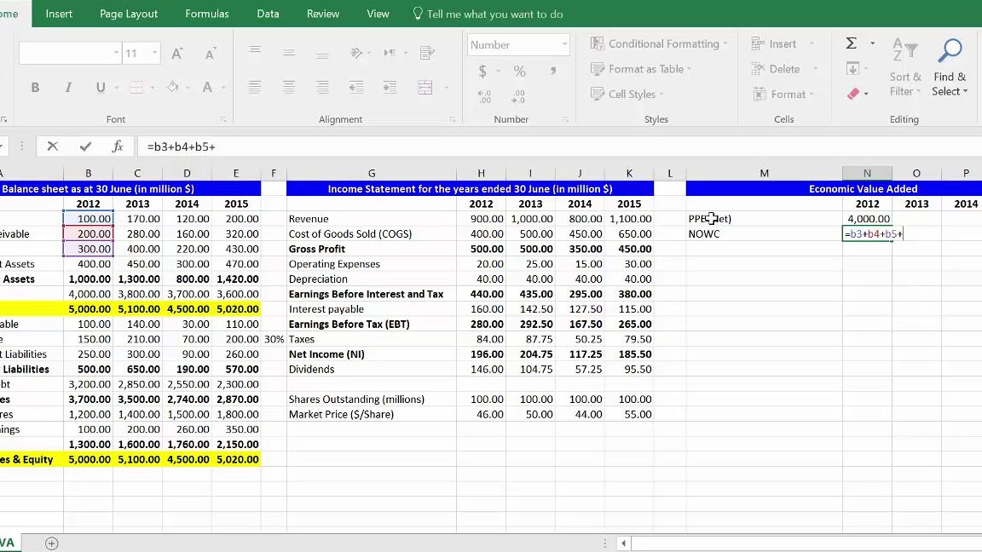982x552 pixels.
Task: Switch to the Page Layout tab
Action: click(x=129, y=14)
